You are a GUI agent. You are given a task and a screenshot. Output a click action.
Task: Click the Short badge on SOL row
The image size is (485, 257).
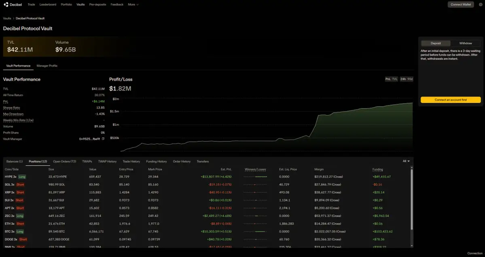tap(20, 185)
